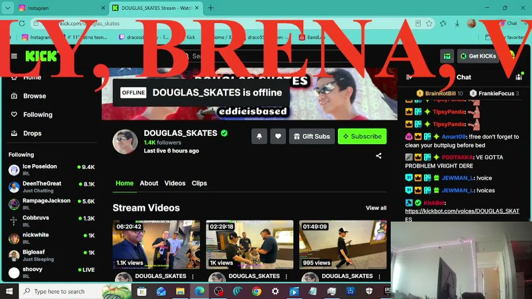The width and height of the screenshot is (532, 299).
Task: Click the Windows taskbar search box
Action: pos(76,292)
